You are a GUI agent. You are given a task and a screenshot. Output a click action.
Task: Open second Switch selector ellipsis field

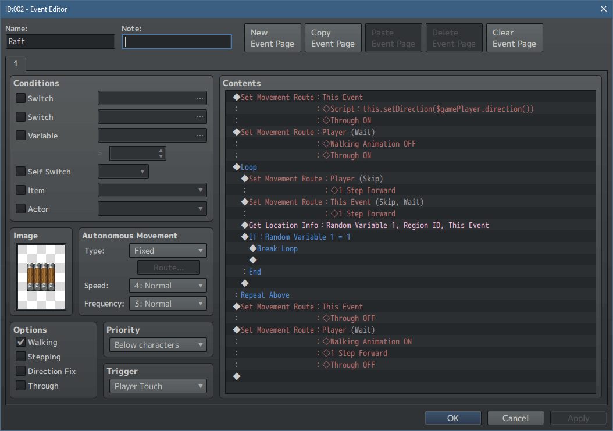(152, 116)
